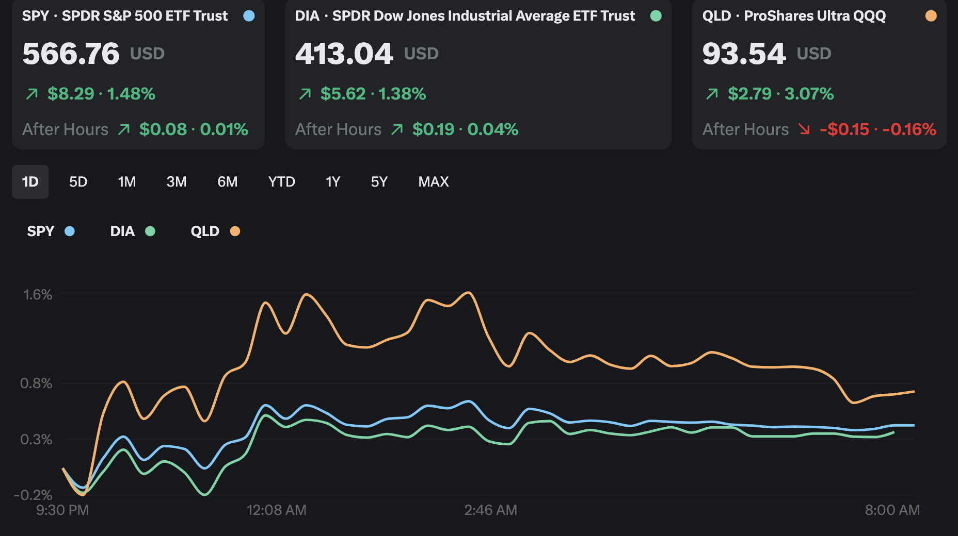Click the orange QLD line peak near 2:46 AM
This screenshot has width=958, height=536.
pyautogui.click(x=469, y=293)
